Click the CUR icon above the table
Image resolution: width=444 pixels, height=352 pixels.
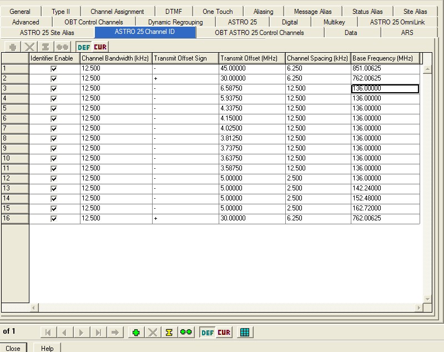[x=100, y=47]
